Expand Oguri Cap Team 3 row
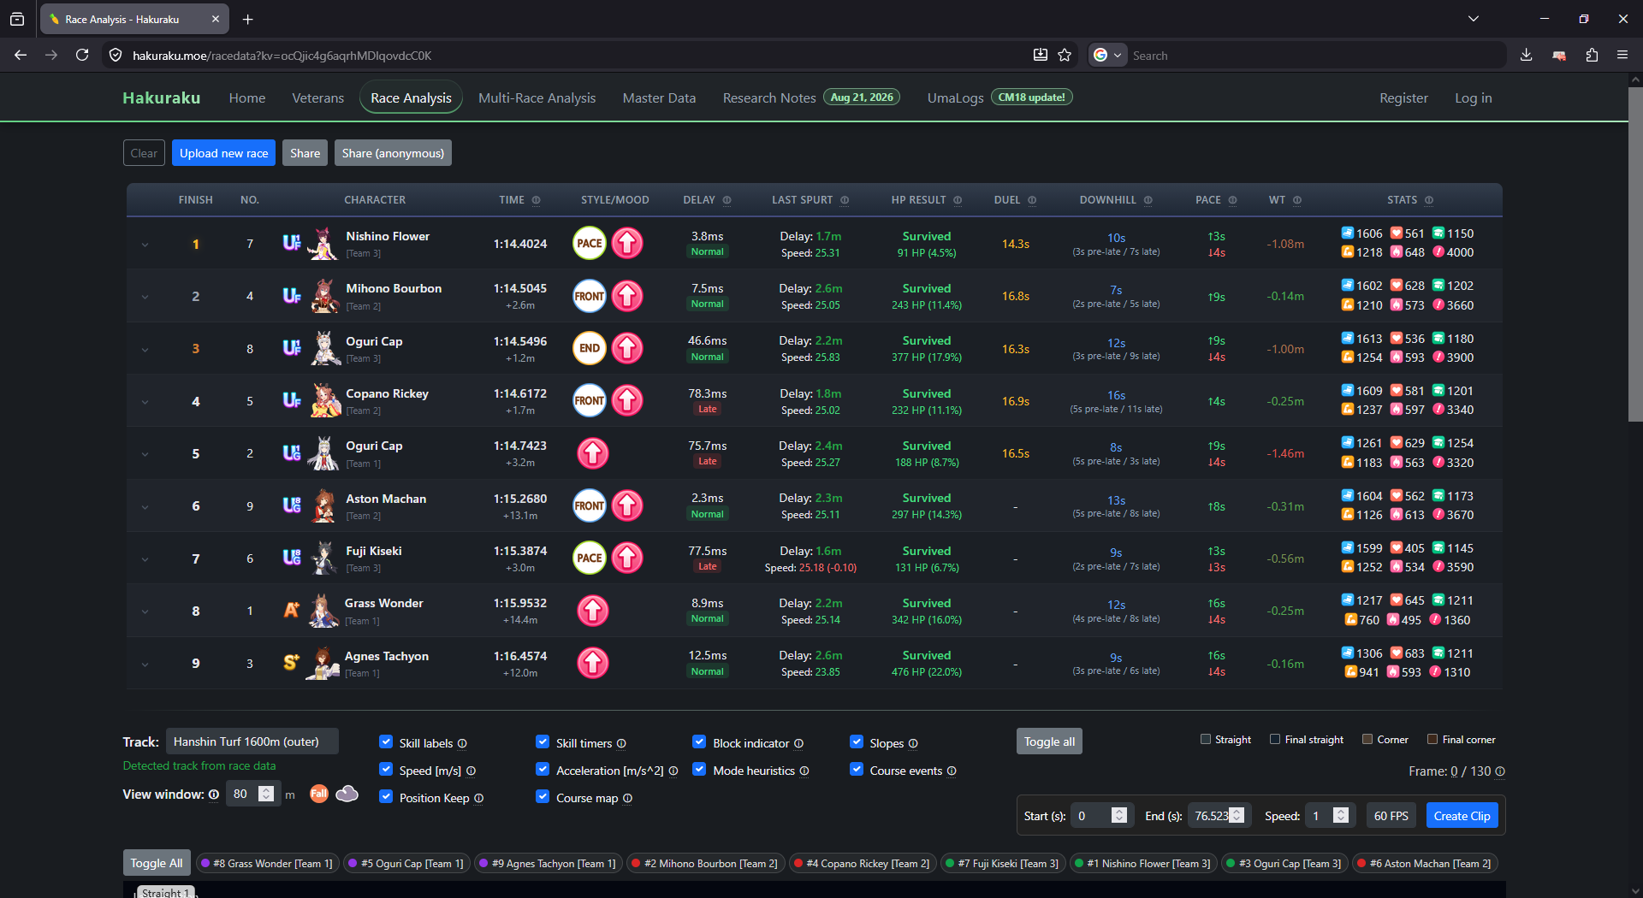The height and width of the screenshot is (898, 1643). pos(145,349)
